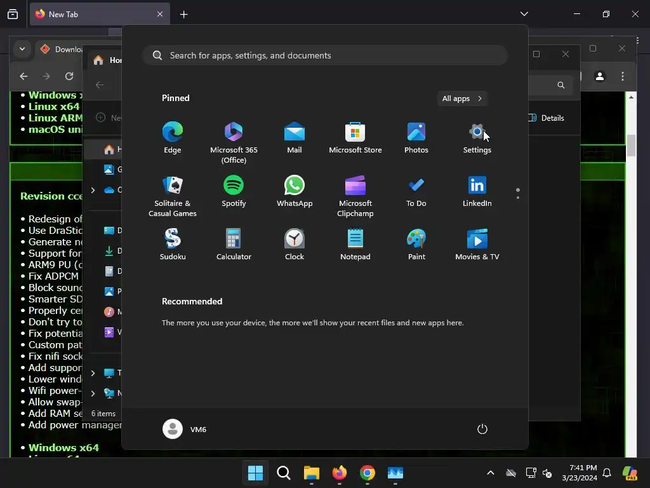This screenshot has height=488, width=650.
Task: Open the Mail app
Action: coord(295,138)
